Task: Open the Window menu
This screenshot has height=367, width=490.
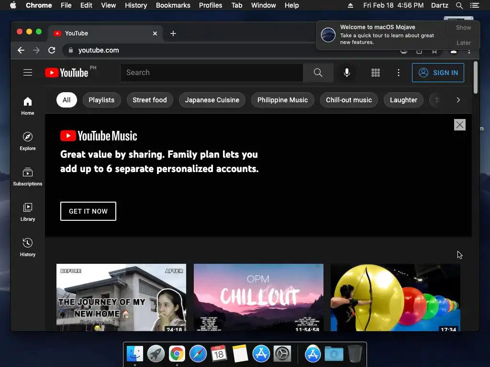Action: point(264,5)
